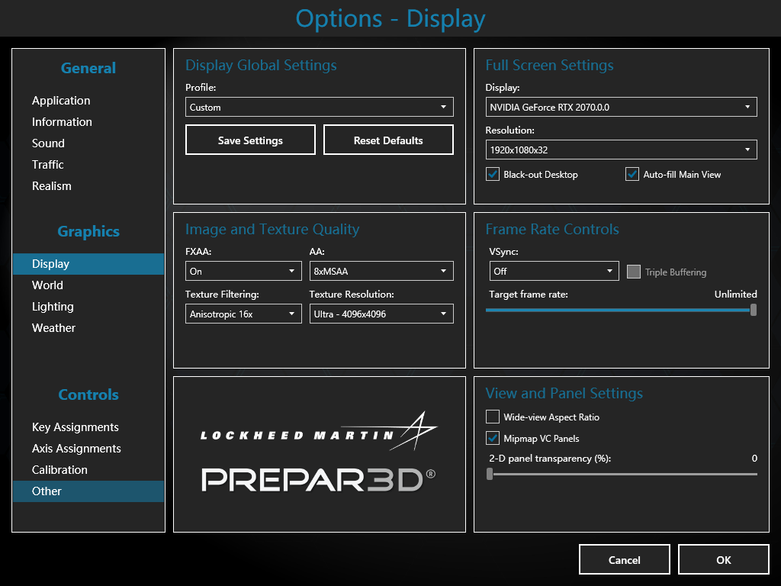Open the Profile dropdown
This screenshot has width=781, height=586.
(x=319, y=108)
